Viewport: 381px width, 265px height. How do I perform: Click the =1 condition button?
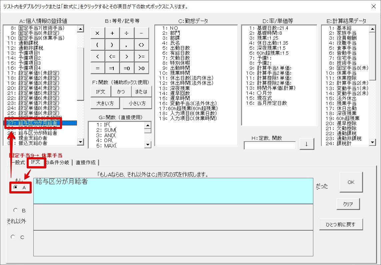112,68
